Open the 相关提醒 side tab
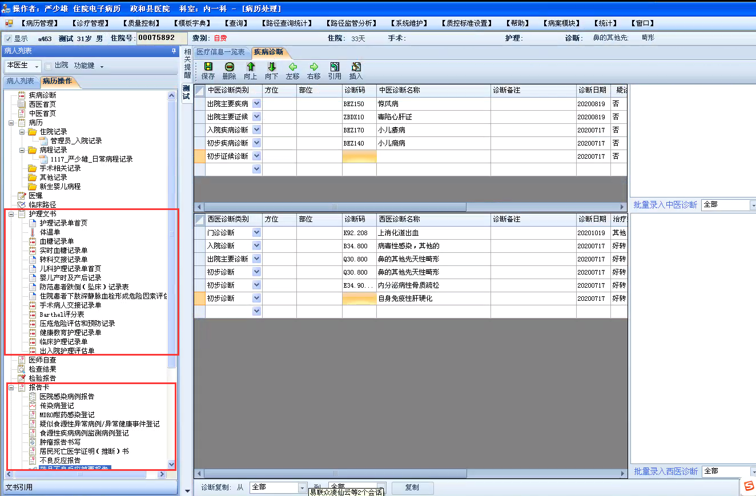756x496 pixels. click(187, 64)
